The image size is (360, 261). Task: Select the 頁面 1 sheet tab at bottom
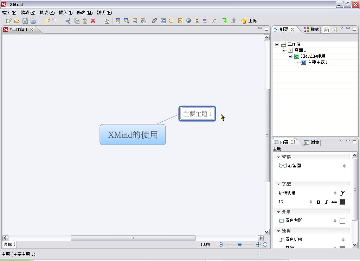pyautogui.click(x=9, y=244)
